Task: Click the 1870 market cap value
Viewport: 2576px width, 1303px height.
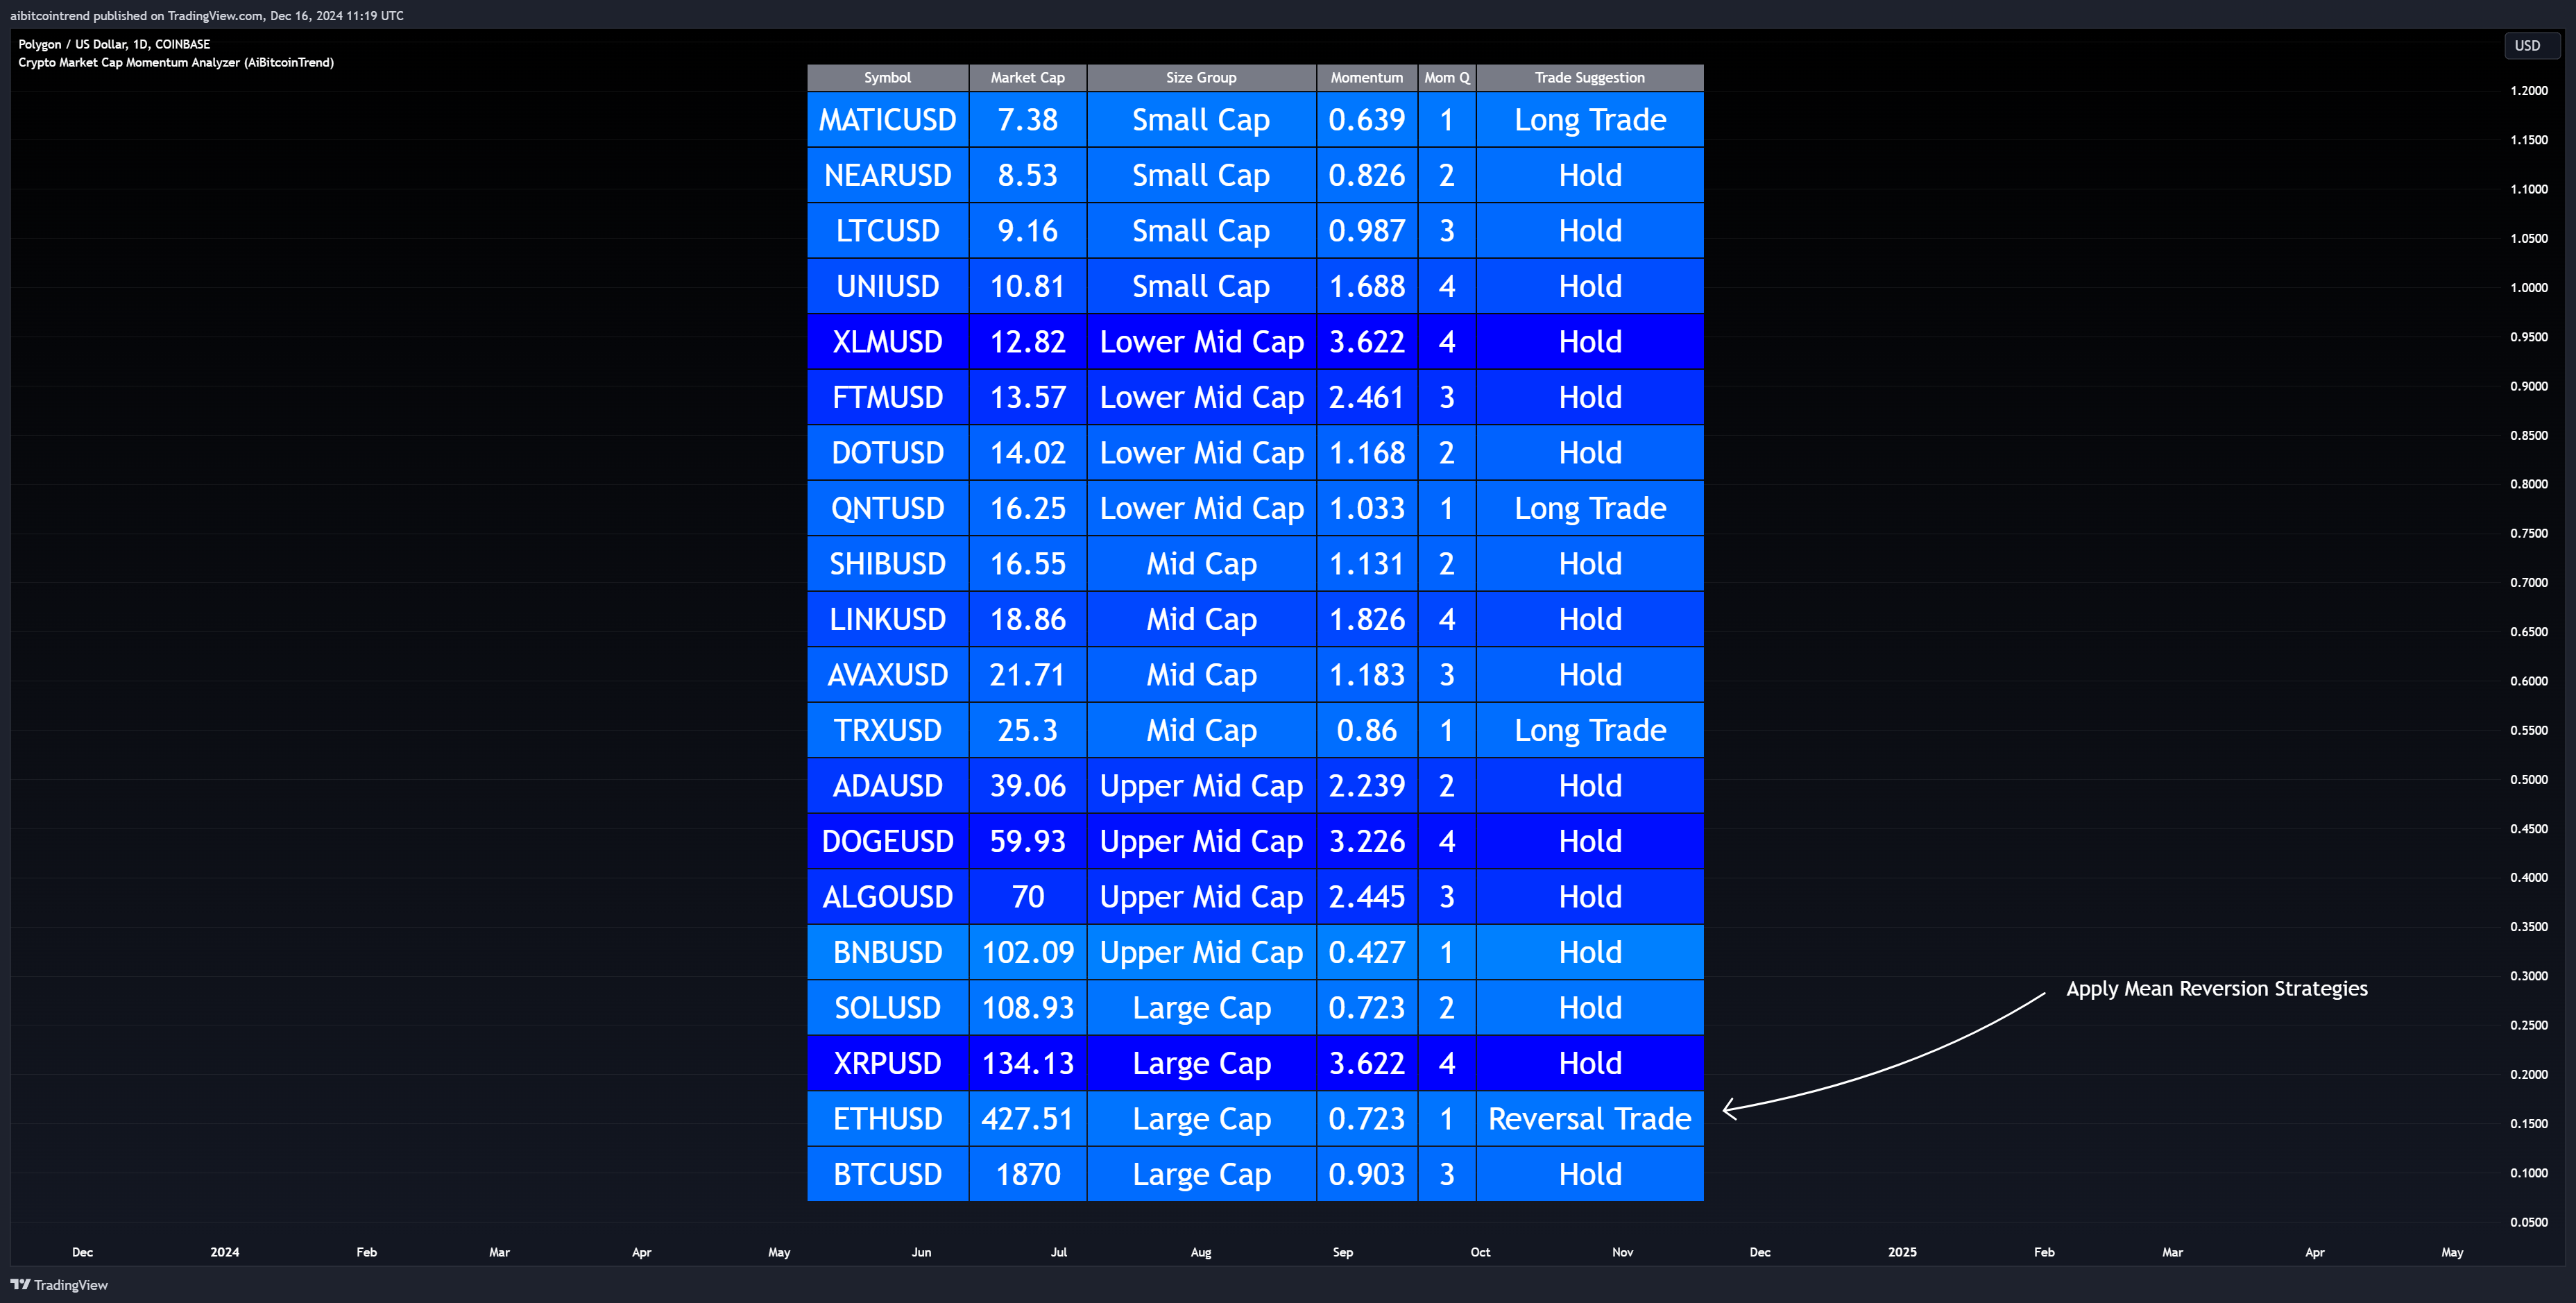Action: pos(1028,1174)
